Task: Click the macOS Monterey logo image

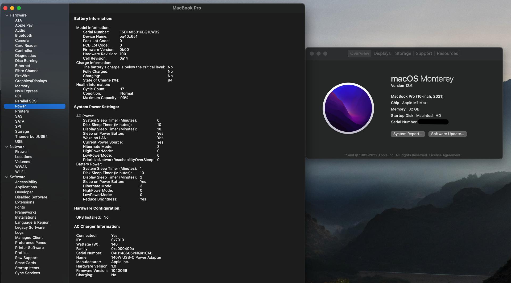Action: coord(348,108)
